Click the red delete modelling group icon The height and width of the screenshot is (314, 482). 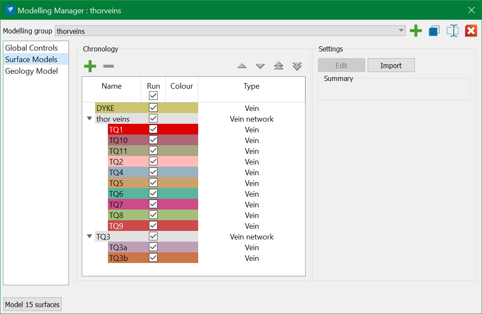pyautogui.click(x=471, y=31)
